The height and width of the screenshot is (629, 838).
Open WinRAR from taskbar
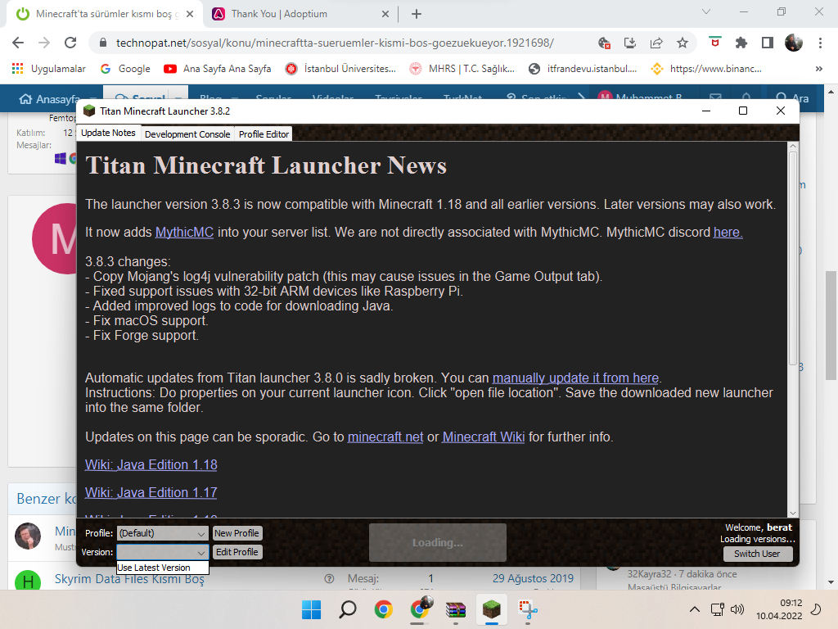point(455,609)
